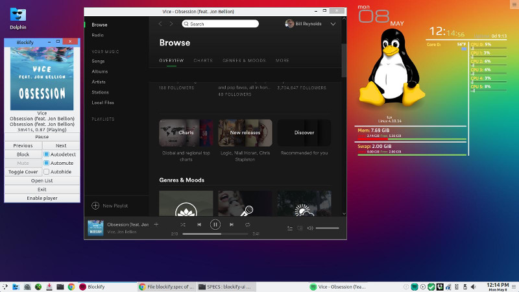The width and height of the screenshot is (519, 292).
Task: Open the play queue icon
Action: pyautogui.click(x=290, y=228)
